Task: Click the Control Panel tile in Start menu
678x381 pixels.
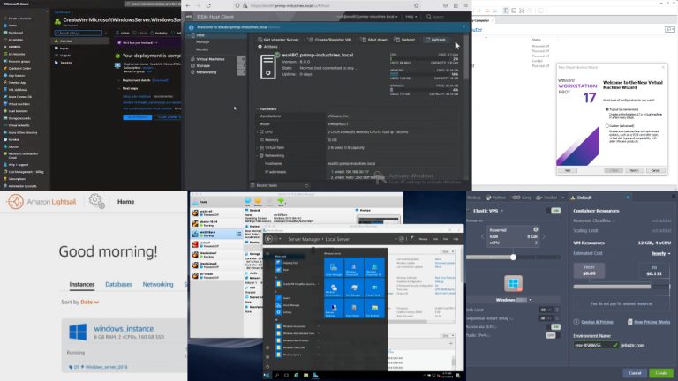Action: 374,288
